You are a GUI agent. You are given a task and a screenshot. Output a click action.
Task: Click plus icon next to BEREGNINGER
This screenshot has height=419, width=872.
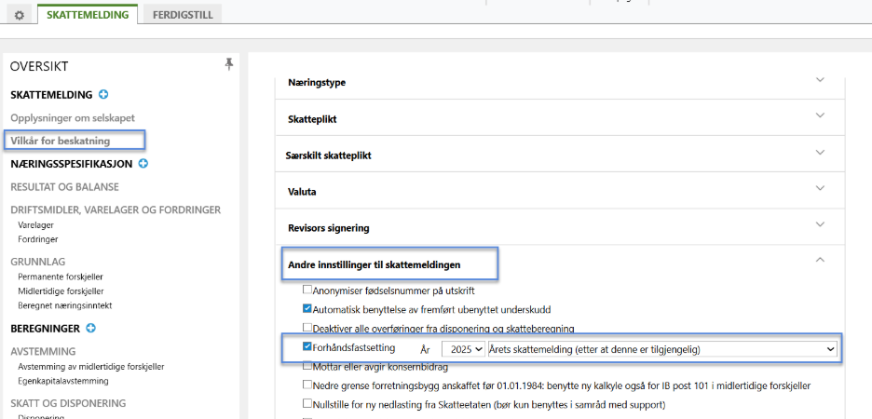coord(91,328)
